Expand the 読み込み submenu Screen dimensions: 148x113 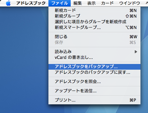point(94,52)
